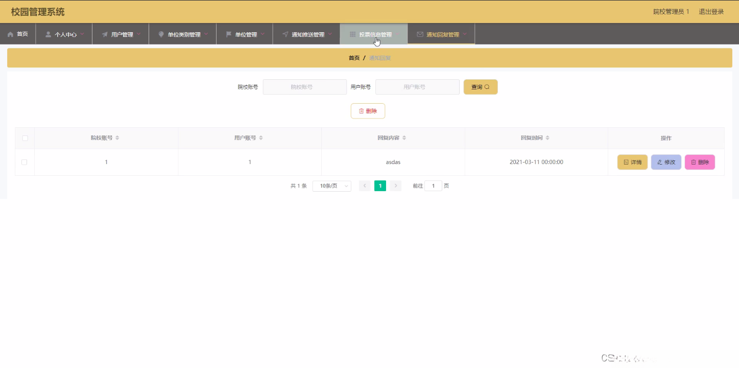The image size is (739, 368).
Task: Click the home icon in the navigation bar
Action: coord(10,34)
